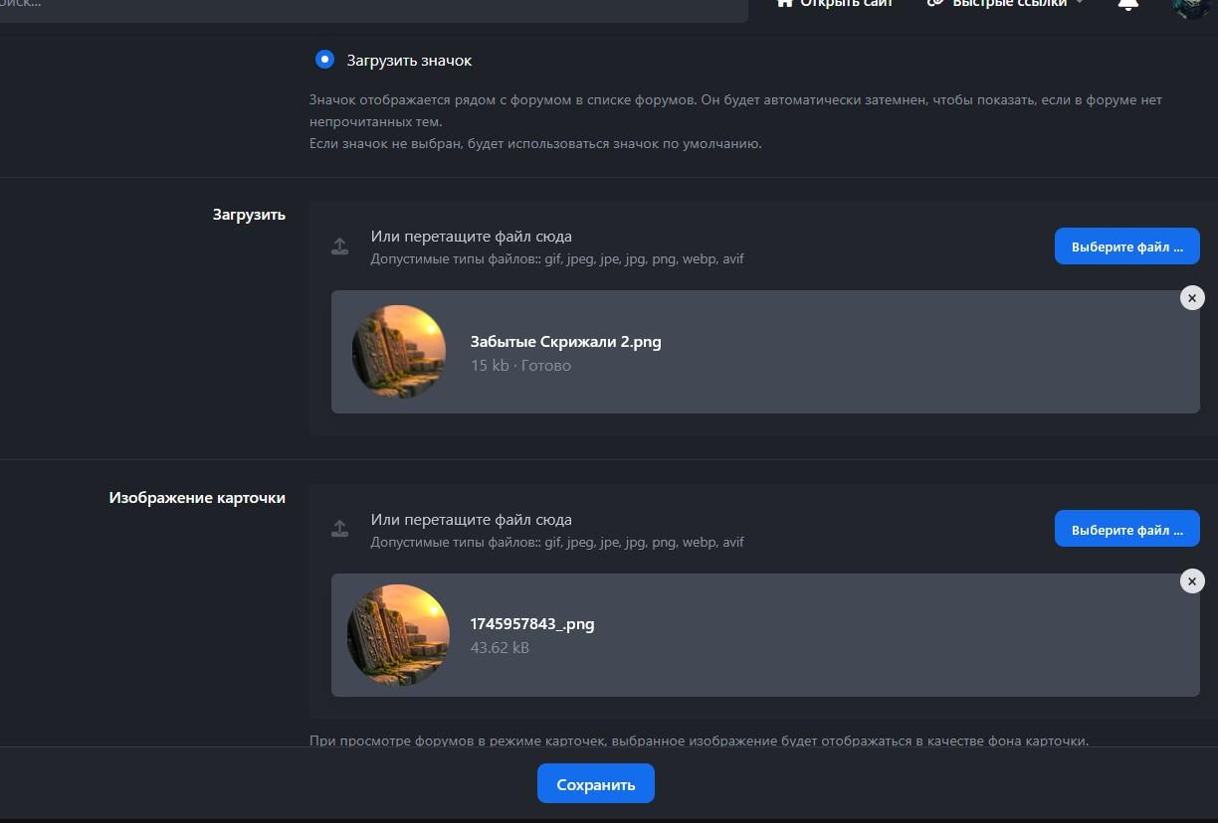Click the upload arrow icon in Загрузить section

pos(340,247)
